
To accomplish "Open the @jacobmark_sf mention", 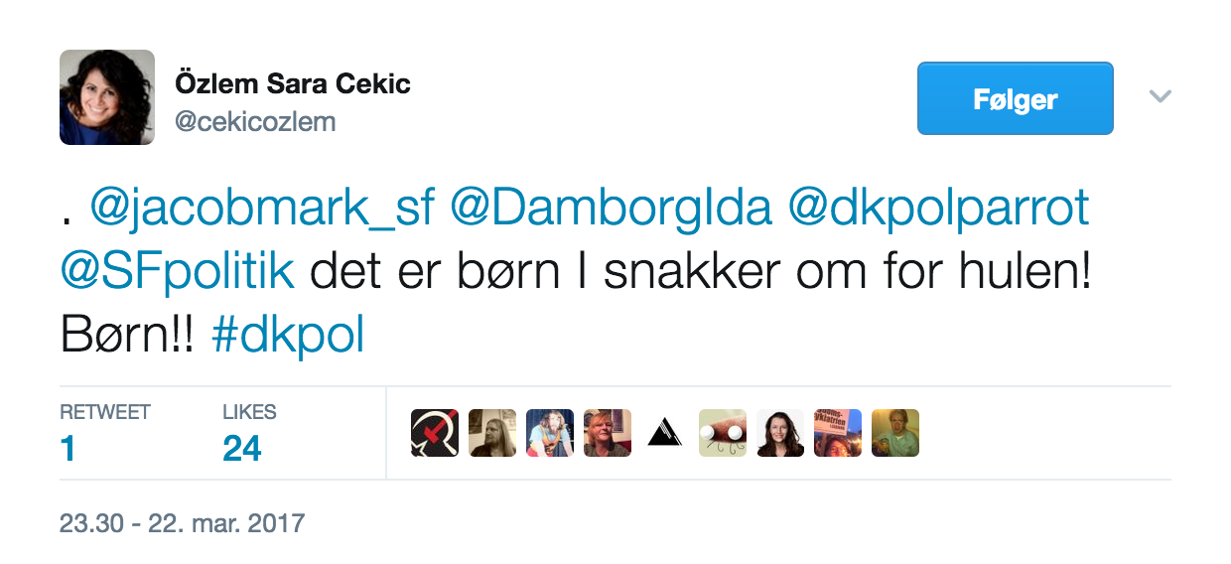I will (262, 208).
